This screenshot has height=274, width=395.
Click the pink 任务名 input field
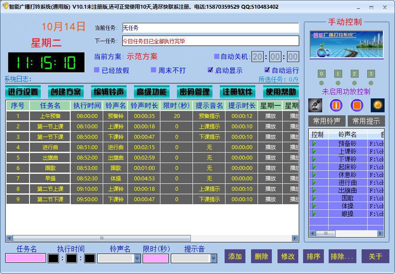[x=26, y=258]
